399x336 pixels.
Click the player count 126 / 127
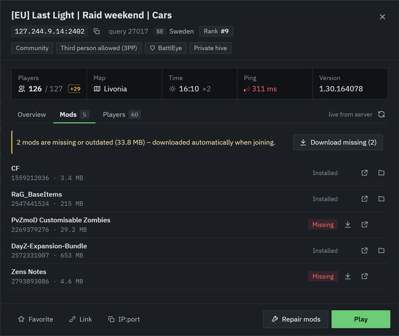[x=45, y=89]
